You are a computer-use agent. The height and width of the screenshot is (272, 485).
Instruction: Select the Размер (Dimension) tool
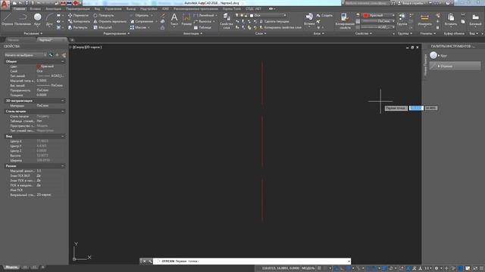pos(186,19)
